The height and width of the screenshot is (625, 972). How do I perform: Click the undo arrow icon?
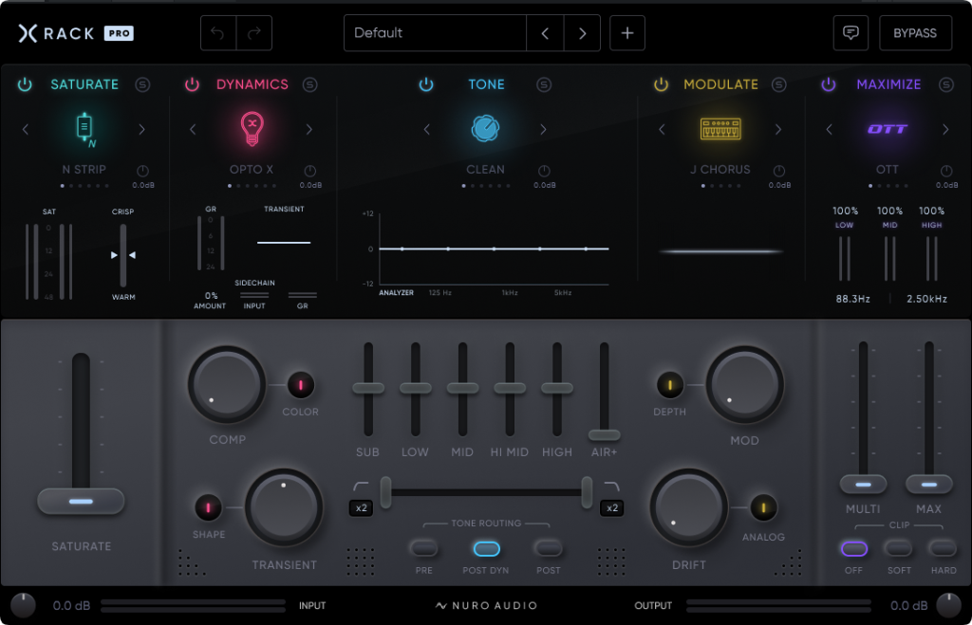pyautogui.click(x=217, y=33)
